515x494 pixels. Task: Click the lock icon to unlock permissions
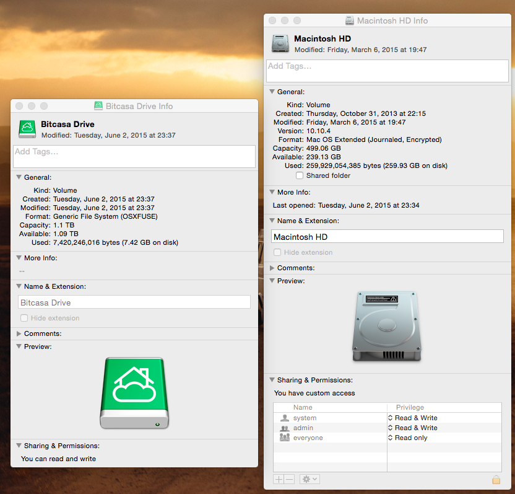[x=496, y=480]
